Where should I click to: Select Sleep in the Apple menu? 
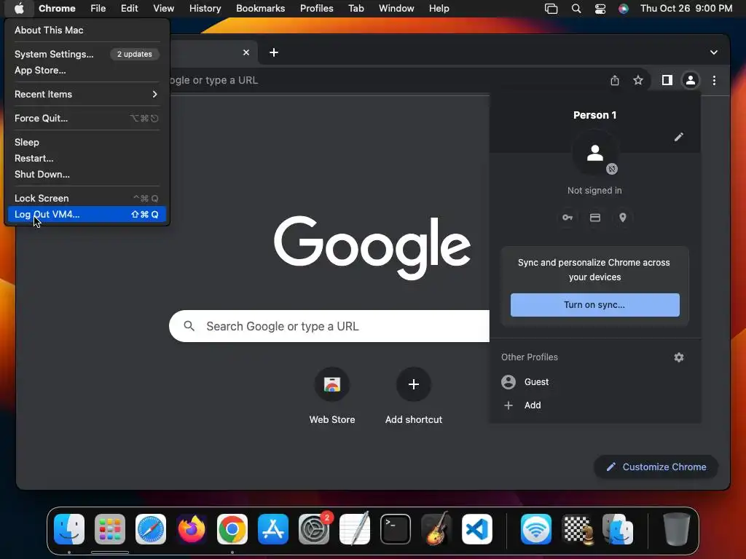pos(87,142)
